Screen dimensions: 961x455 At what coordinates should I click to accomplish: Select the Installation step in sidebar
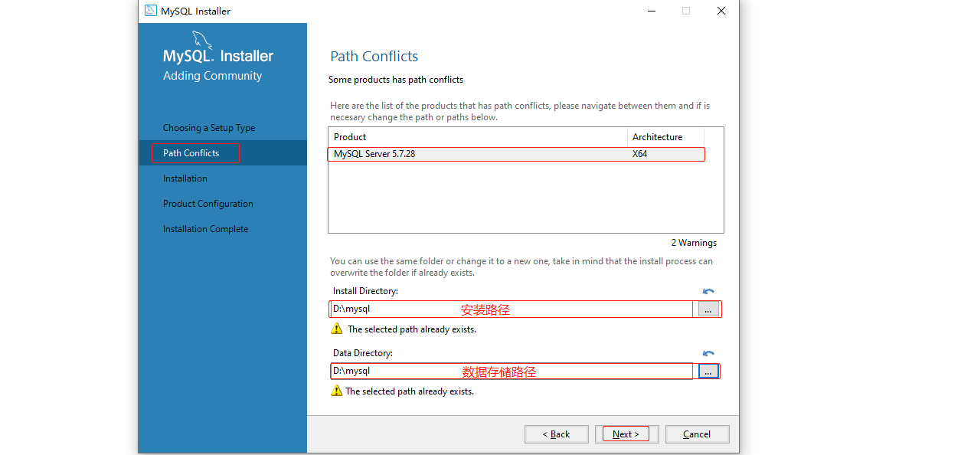click(185, 178)
